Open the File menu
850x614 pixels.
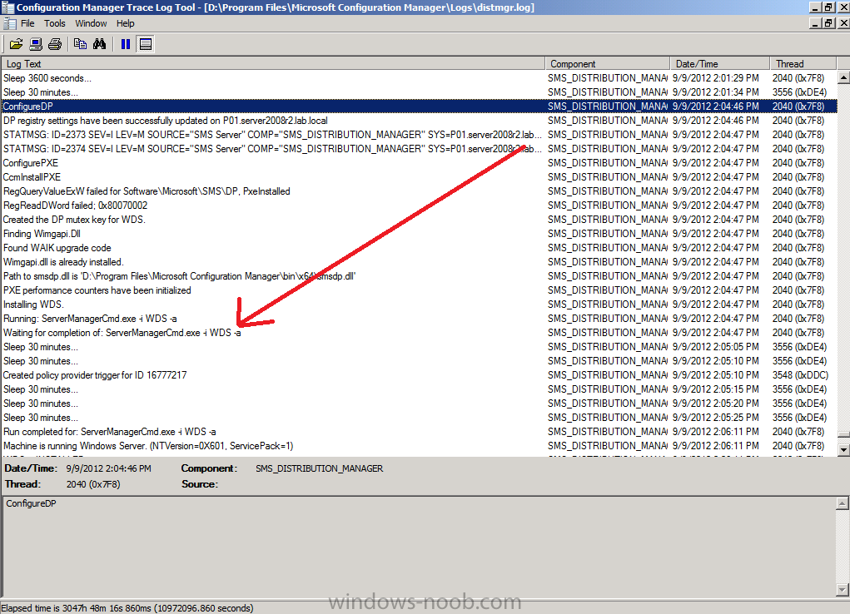point(27,23)
